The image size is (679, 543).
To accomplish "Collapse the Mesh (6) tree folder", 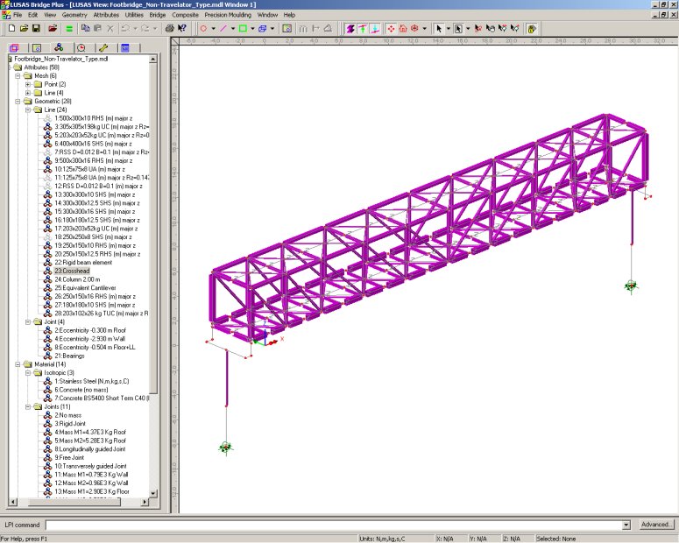I will (x=18, y=76).
